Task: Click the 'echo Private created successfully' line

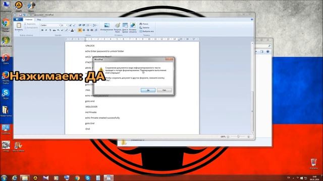Action: pos(102,118)
